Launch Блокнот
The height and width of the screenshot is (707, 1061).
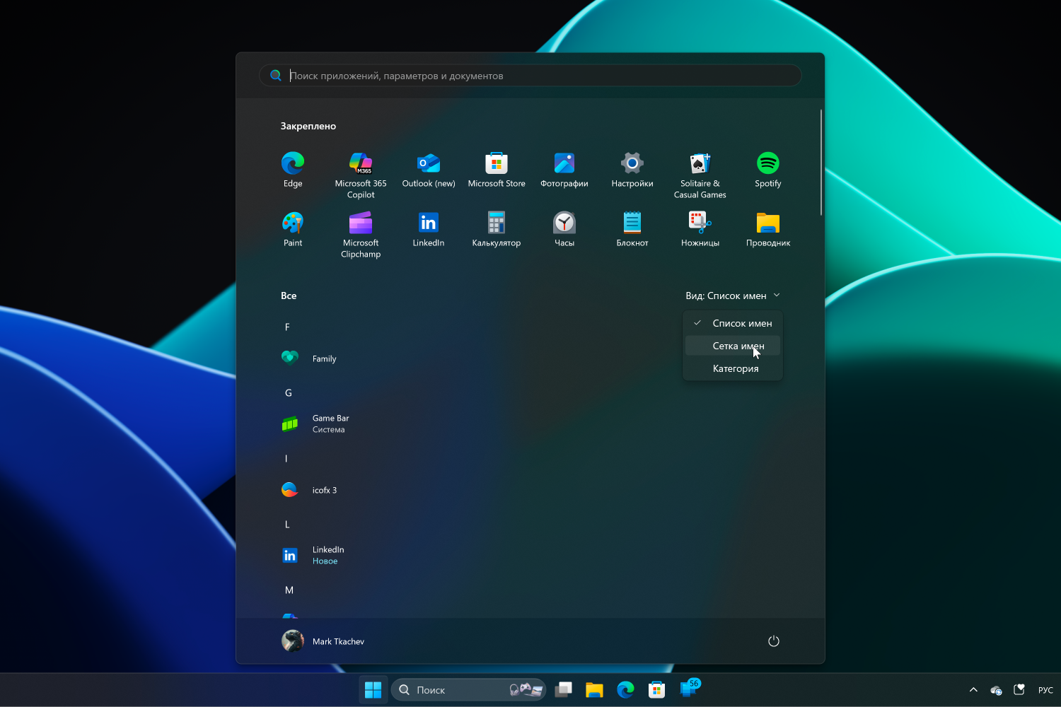tap(632, 229)
